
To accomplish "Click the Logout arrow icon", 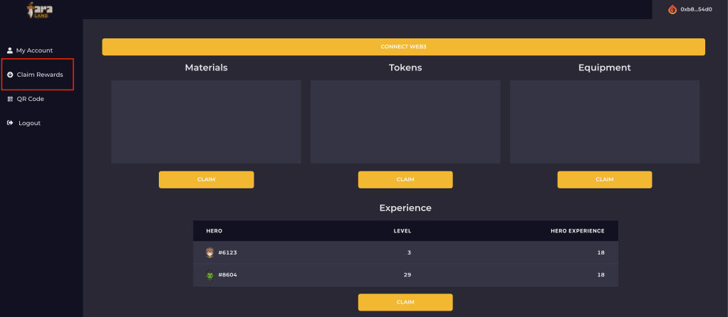I will (x=10, y=123).
